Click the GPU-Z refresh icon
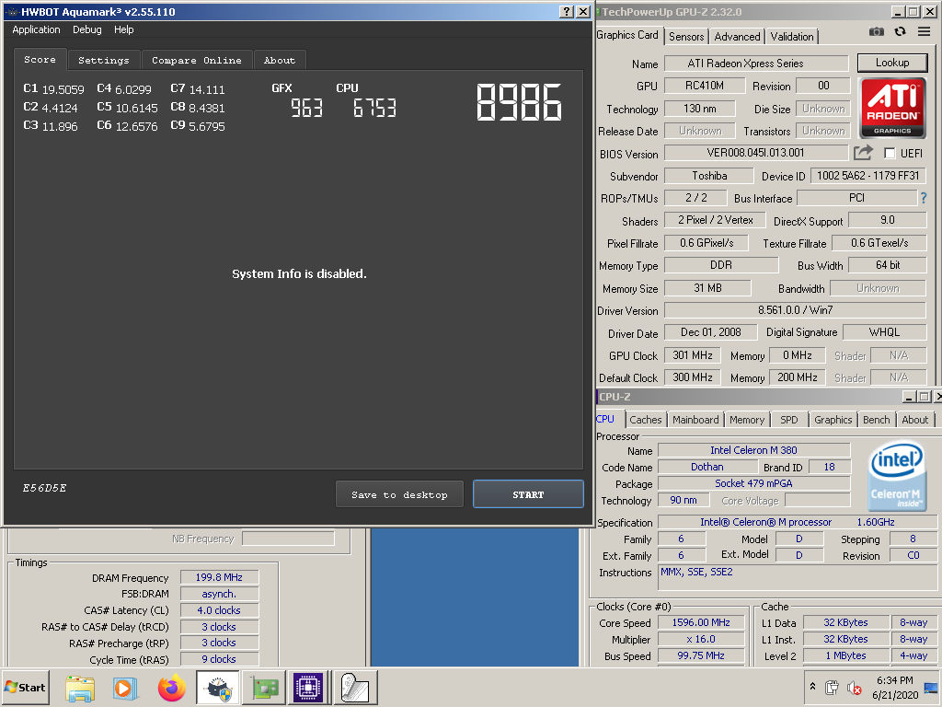 pyautogui.click(x=900, y=32)
